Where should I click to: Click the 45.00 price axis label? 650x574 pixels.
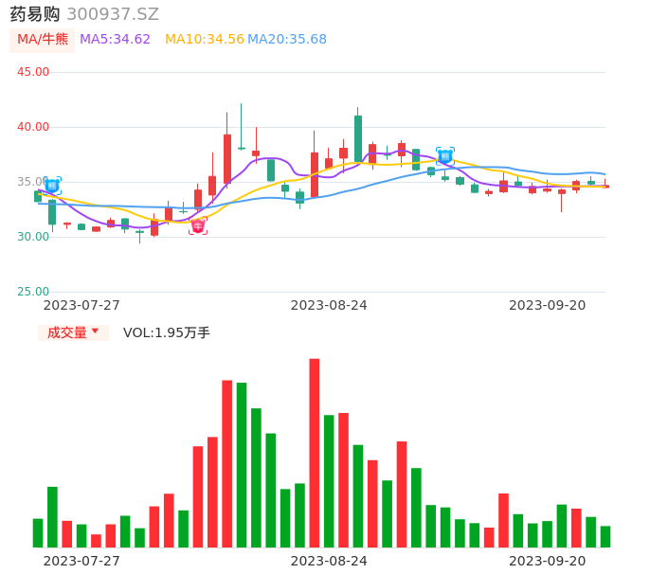34,72
